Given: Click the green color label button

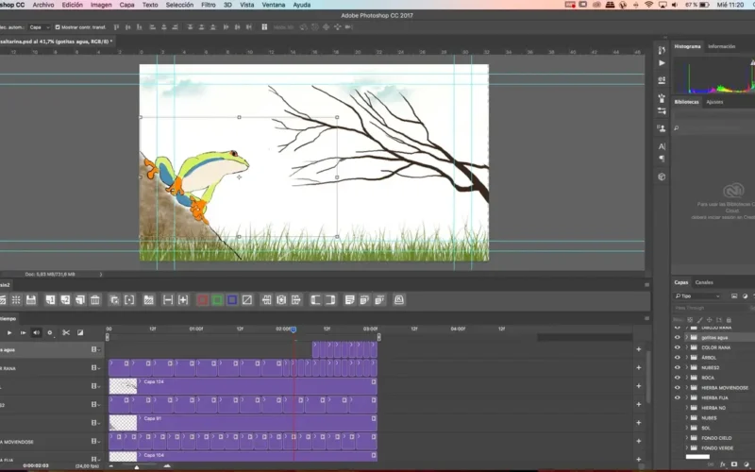Looking at the screenshot, I should tap(217, 300).
